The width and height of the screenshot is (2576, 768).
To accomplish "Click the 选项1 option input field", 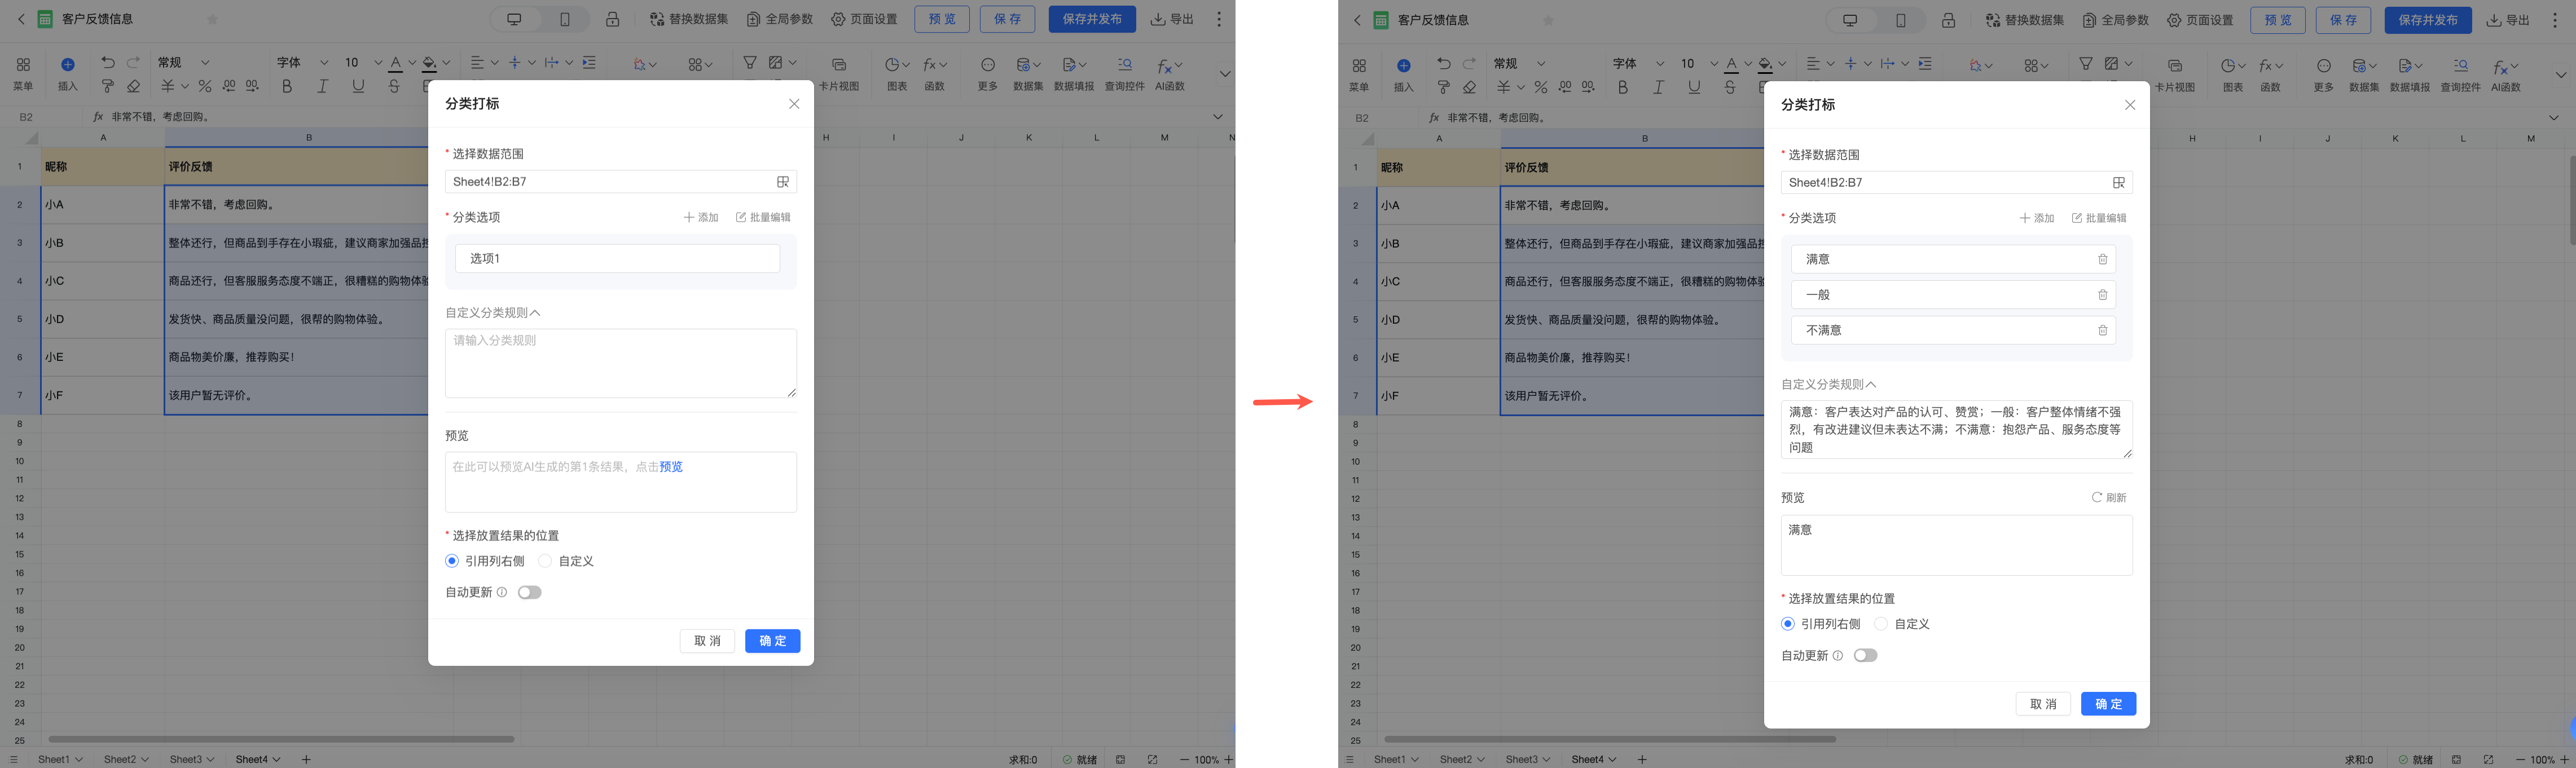I will click(x=617, y=259).
